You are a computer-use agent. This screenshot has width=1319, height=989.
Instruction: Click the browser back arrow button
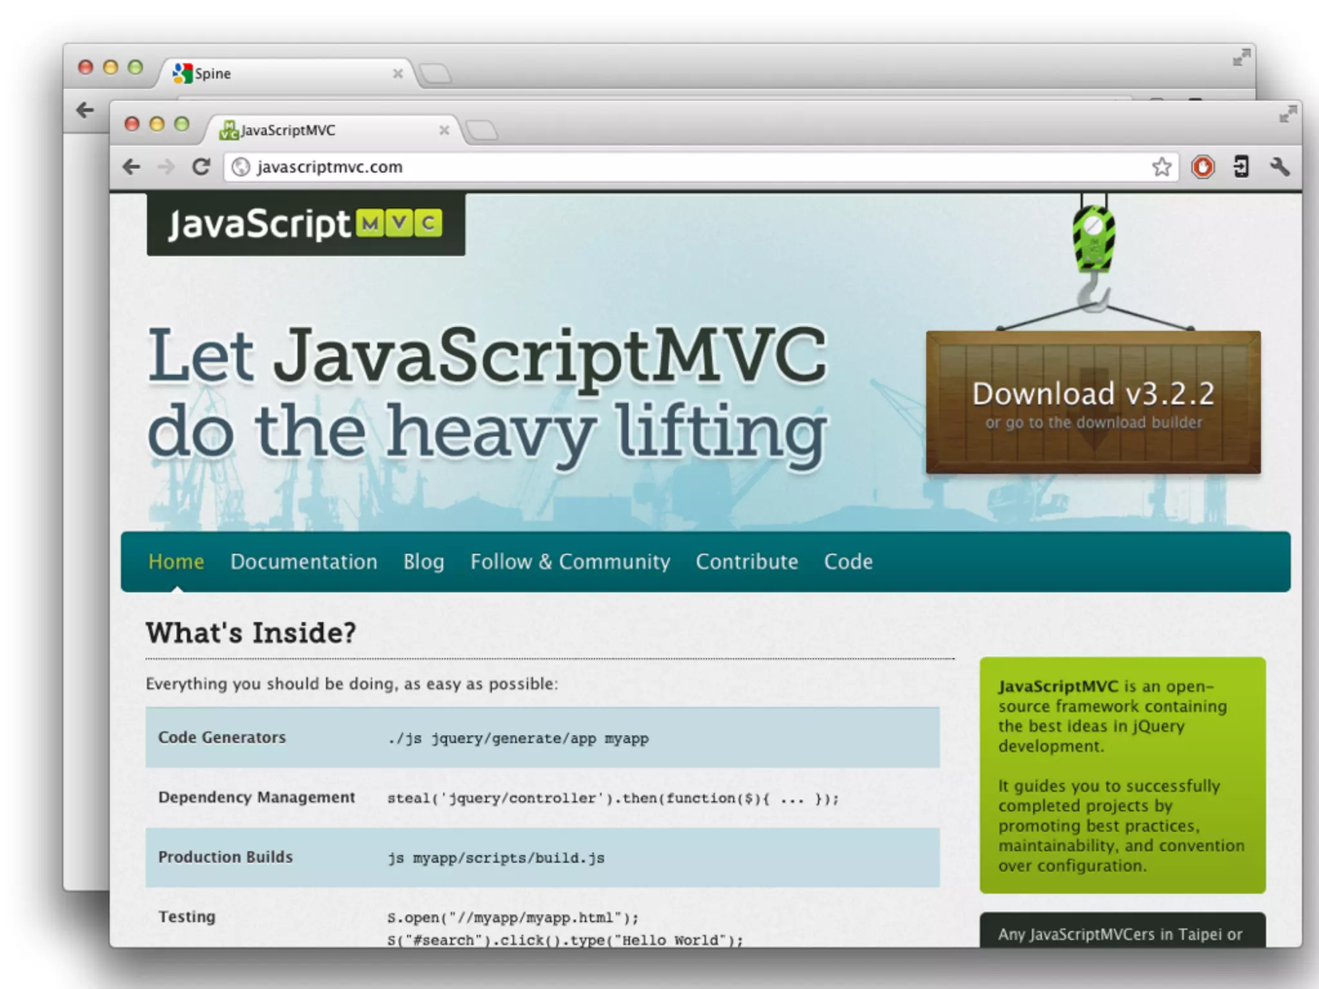point(131,167)
